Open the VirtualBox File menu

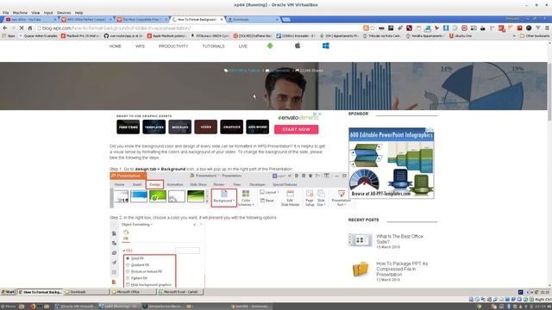[6, 13]
